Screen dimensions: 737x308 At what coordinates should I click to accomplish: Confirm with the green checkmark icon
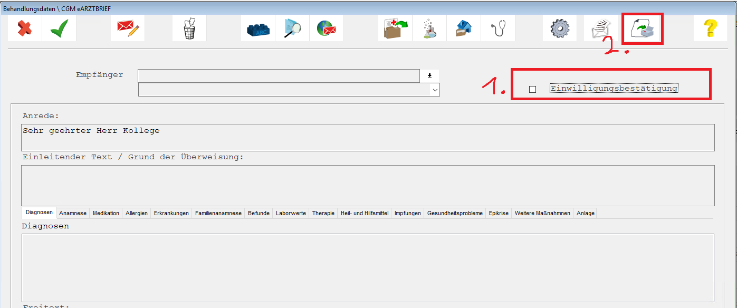(x=59, y=28)
